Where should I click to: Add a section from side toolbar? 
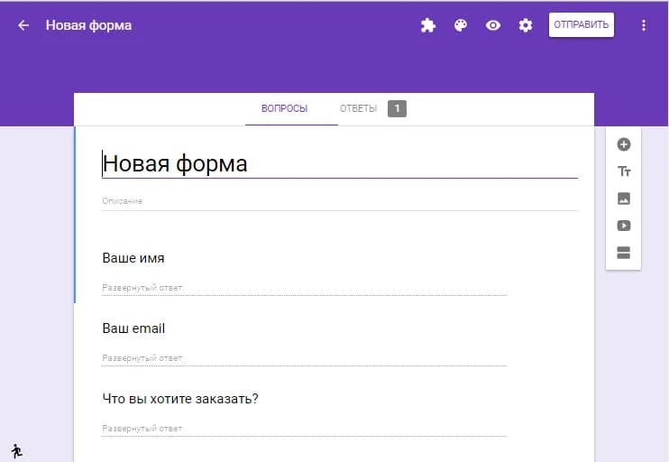click(623, 253)
